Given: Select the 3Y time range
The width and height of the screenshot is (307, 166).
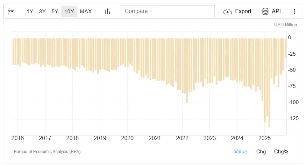Looking at the screenshot, I should (x=42, y=11).
